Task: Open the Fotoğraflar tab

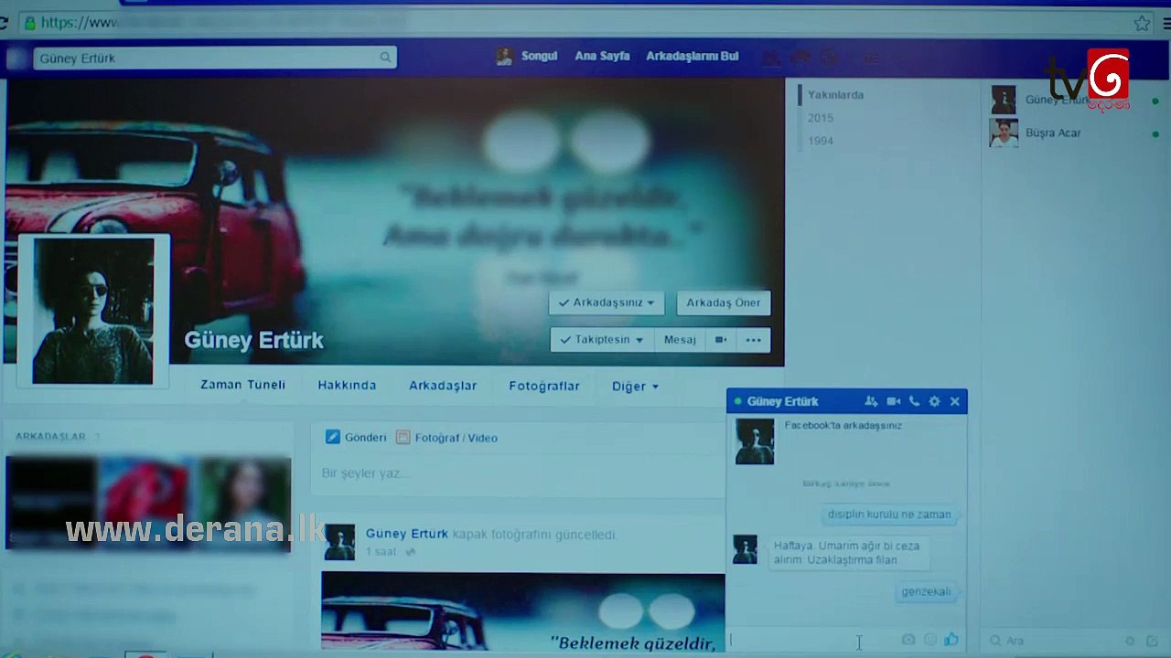Action: click(544, 387)
